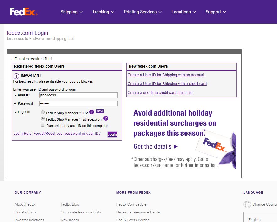This screenshot has height=222, width=277.
Task: Open Create a User ID for Shipping with a credit card
Action: pos(167,84)
